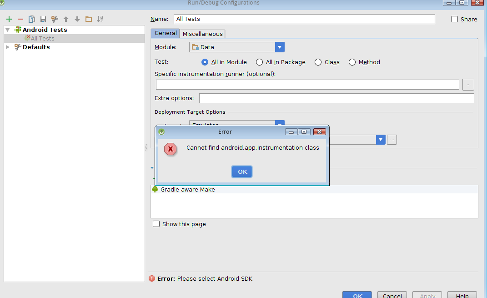Open the Target dropdown behind the Error dialog
Image resolution: width=487 pixels, height=298 pixels.
pyautogui.click(x=236, y=123)
